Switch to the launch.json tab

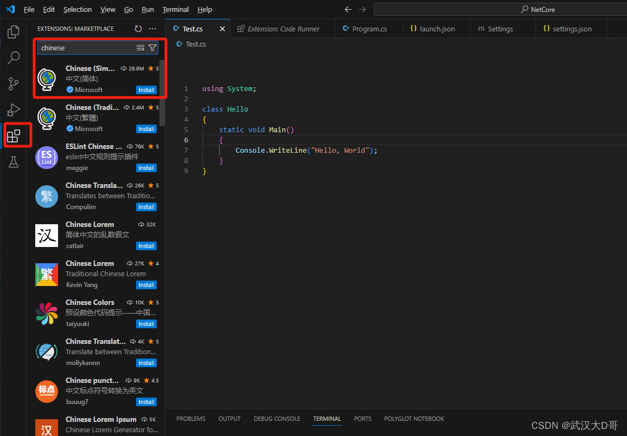pos(437,29)
